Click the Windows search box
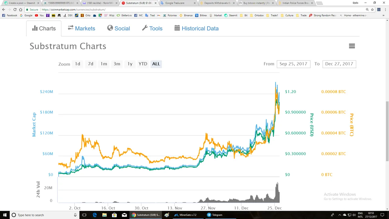The image size is (389, 219). coord(44,215)
